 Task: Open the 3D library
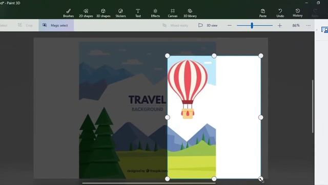click(190, 13)
